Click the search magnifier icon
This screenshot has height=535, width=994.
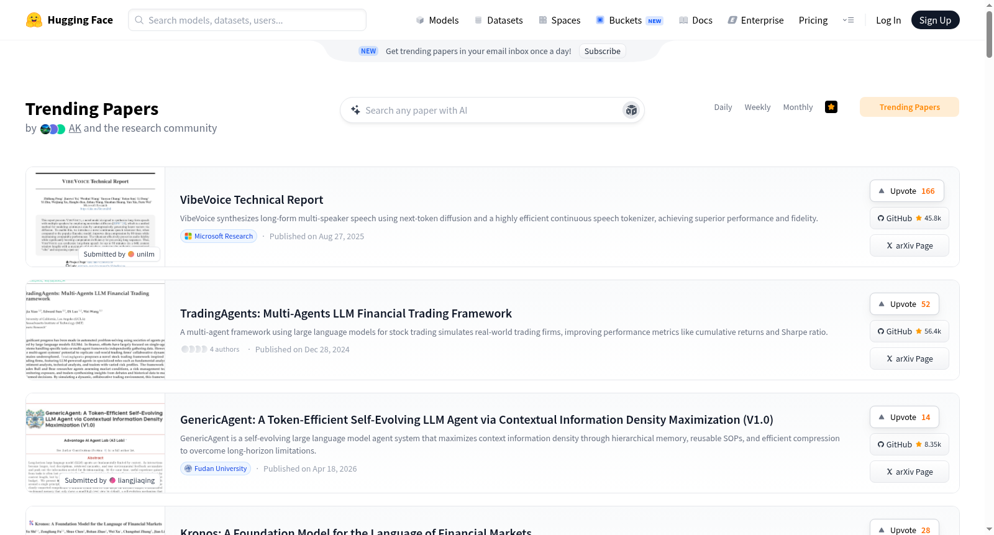coord(139,20)
